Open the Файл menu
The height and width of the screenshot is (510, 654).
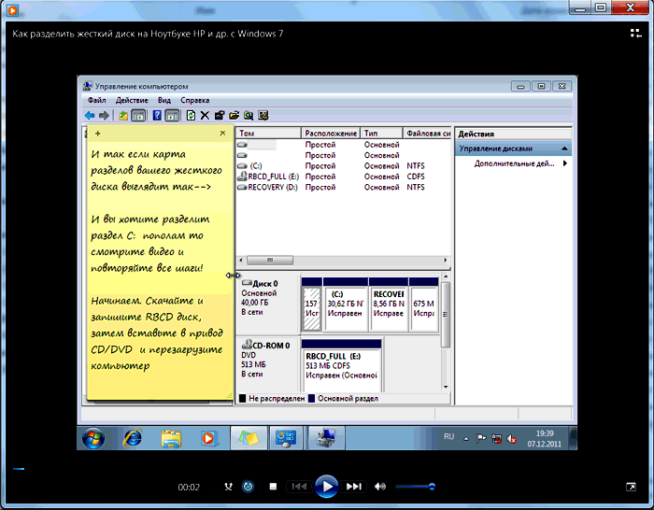click(x=97, y=100)
